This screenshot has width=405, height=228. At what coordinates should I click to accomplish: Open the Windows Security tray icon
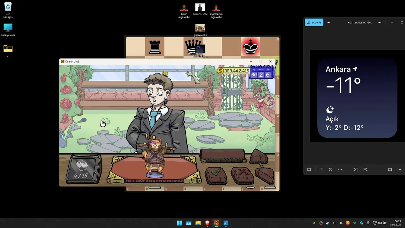(x=361, y=223)
